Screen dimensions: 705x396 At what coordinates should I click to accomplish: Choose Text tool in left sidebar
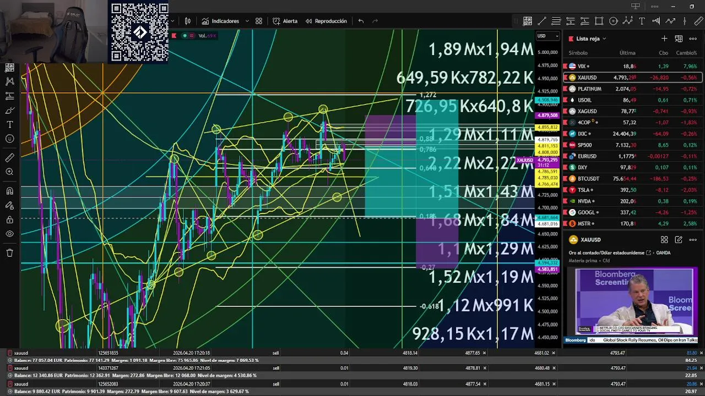pos(9,124)
